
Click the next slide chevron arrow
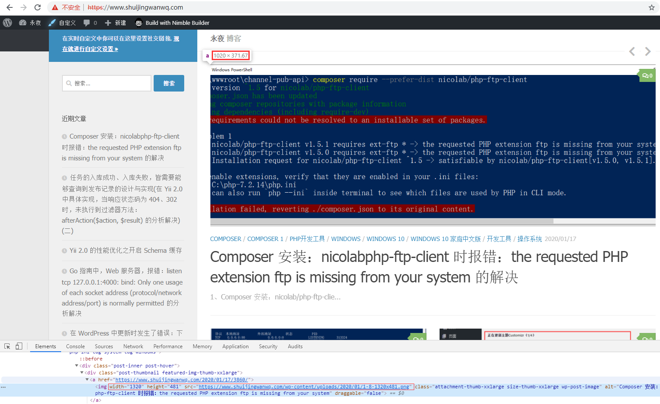click(x=648, y=51)
